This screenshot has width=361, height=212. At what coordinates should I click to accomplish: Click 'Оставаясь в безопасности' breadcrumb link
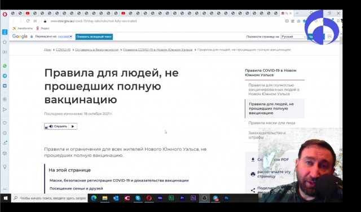point(96,50)
